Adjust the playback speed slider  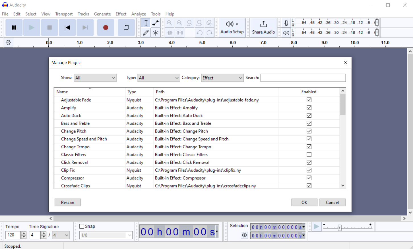point(339,227)
